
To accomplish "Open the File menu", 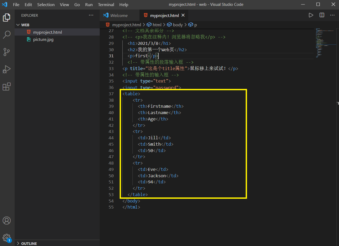I will point(16,5).
